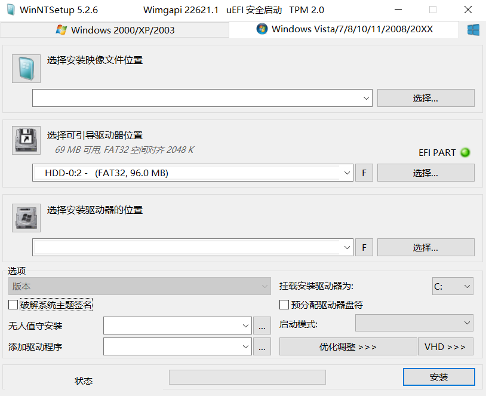
Task: Click the Windows logo icon beside the tabs
Action: coord(473,30)
